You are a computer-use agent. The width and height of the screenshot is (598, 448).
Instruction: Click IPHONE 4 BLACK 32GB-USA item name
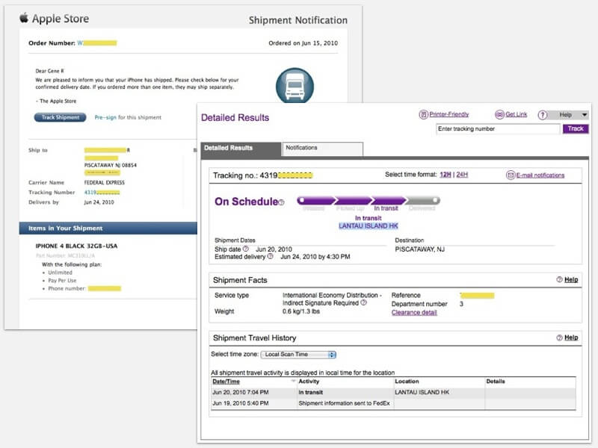(x=76, y=246)
